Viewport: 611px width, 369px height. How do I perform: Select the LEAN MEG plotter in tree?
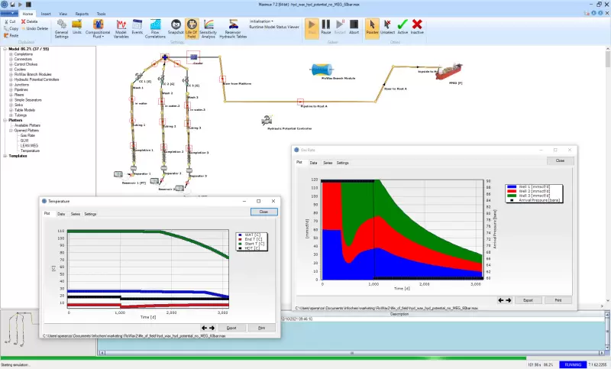point(29,146)
